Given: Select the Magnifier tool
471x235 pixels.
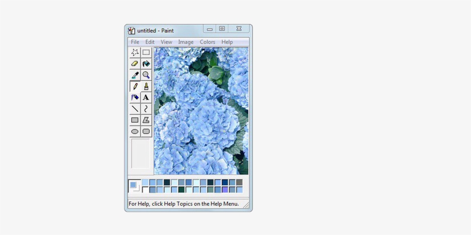Looking at the screenshot, I should (x=146, y=75).
